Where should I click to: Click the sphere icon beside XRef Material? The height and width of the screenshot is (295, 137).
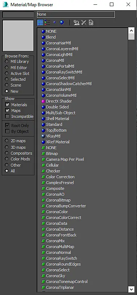point(43,142)
